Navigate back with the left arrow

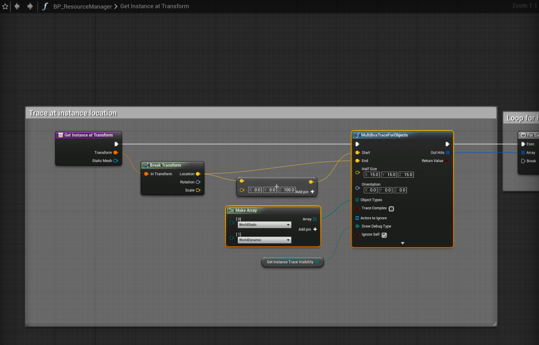coord(17,6)
